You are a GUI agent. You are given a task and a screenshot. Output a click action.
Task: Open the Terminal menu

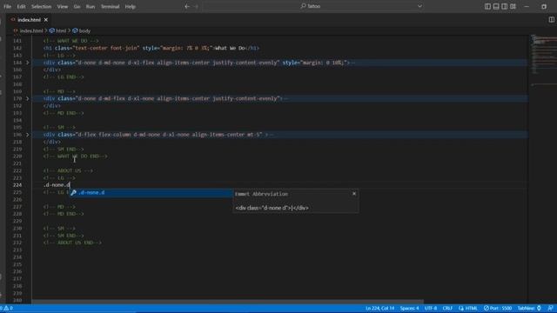click(111, 6)
